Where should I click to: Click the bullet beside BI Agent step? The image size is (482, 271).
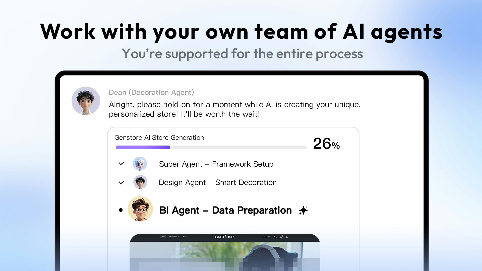pos(121,210)
